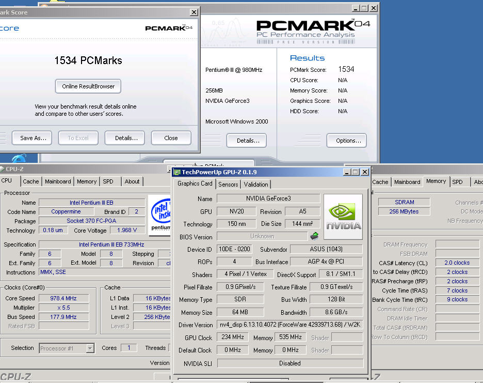
Task: Close the PCMark04 main window
Action: point(373,8)
